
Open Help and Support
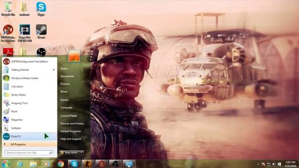71,139
